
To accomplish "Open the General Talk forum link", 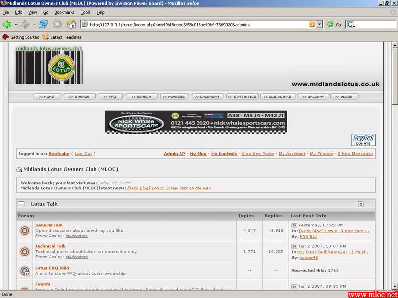I will [x=49, y=225].
